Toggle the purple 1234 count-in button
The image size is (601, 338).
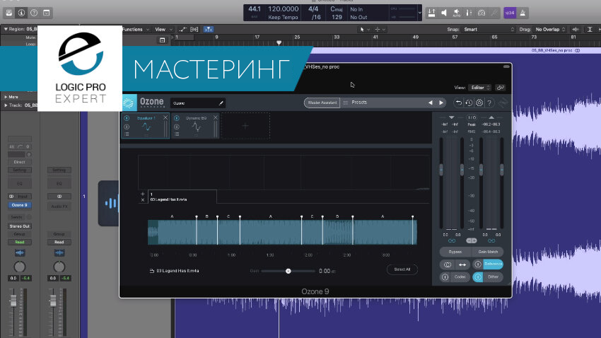click(510, 13)
